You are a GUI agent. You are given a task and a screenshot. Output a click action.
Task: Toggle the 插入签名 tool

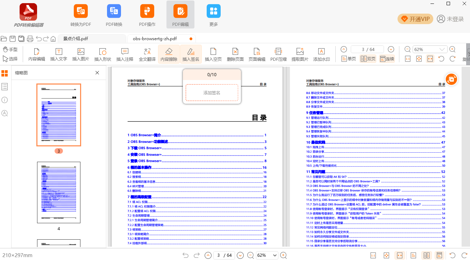click(191, 54)
